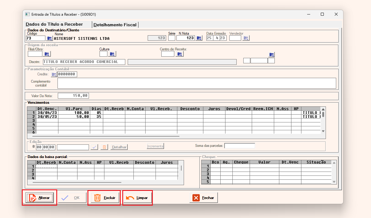The width and height of the screenshot is (371, 218).
Task: Click the Vencimentos grid down scroll arrow
Action: pos(323,131)
